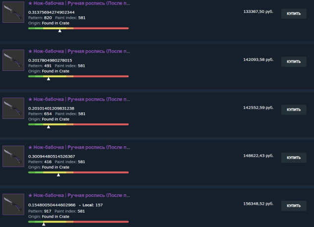This screenshot has width=314, height=227.
Task: Buy the knife priced 142552,59 руб.
Action: coord(294,110)
